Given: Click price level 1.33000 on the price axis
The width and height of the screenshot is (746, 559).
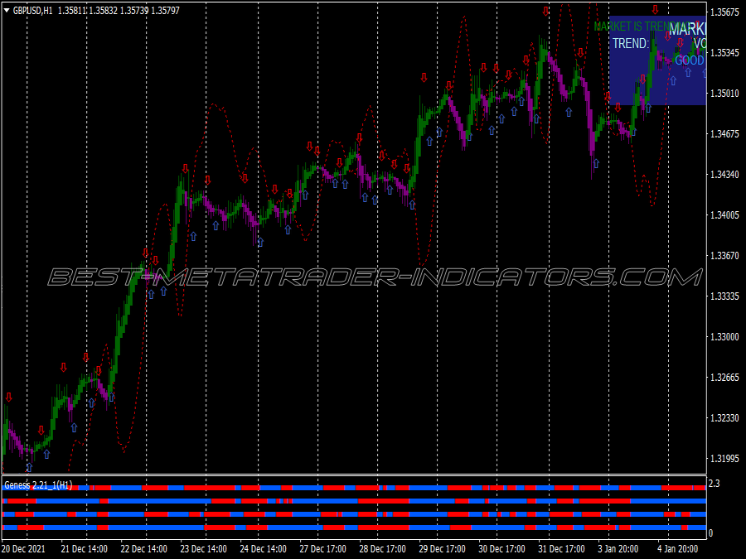Looking at the screenshot, I should [x=724, y=337].
